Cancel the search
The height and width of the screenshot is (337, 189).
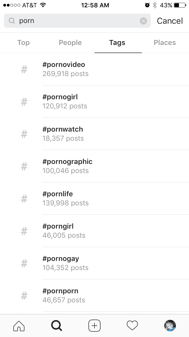(170, 21)
